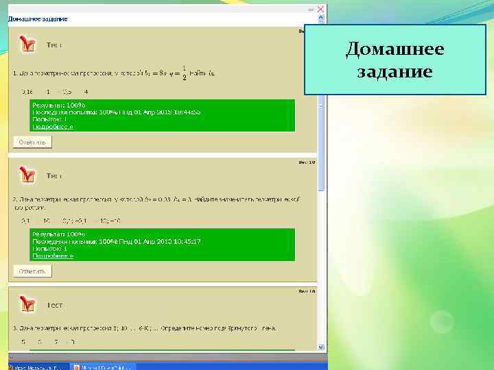This screenshot has width=494, height=370.
Task: Select answer 1 in question 1
Action: click(x=48, y=92)
